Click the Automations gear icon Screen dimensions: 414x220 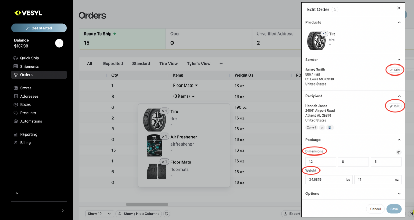click(16, 121)
